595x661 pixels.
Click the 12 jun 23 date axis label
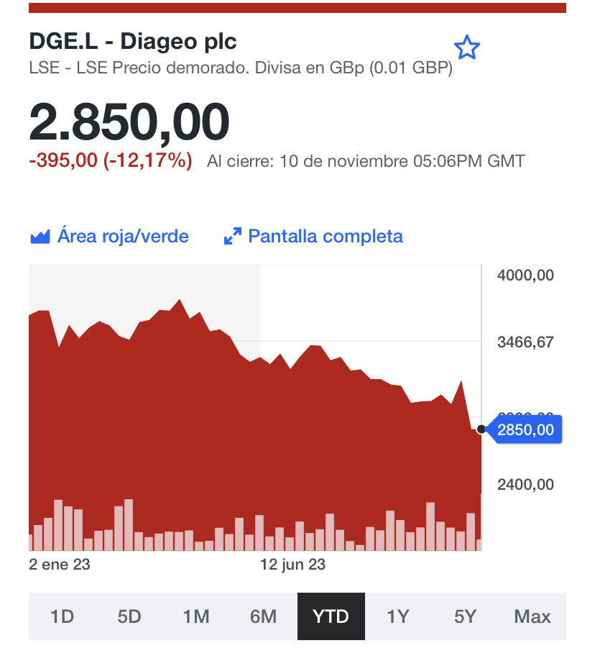coord(292,565)
